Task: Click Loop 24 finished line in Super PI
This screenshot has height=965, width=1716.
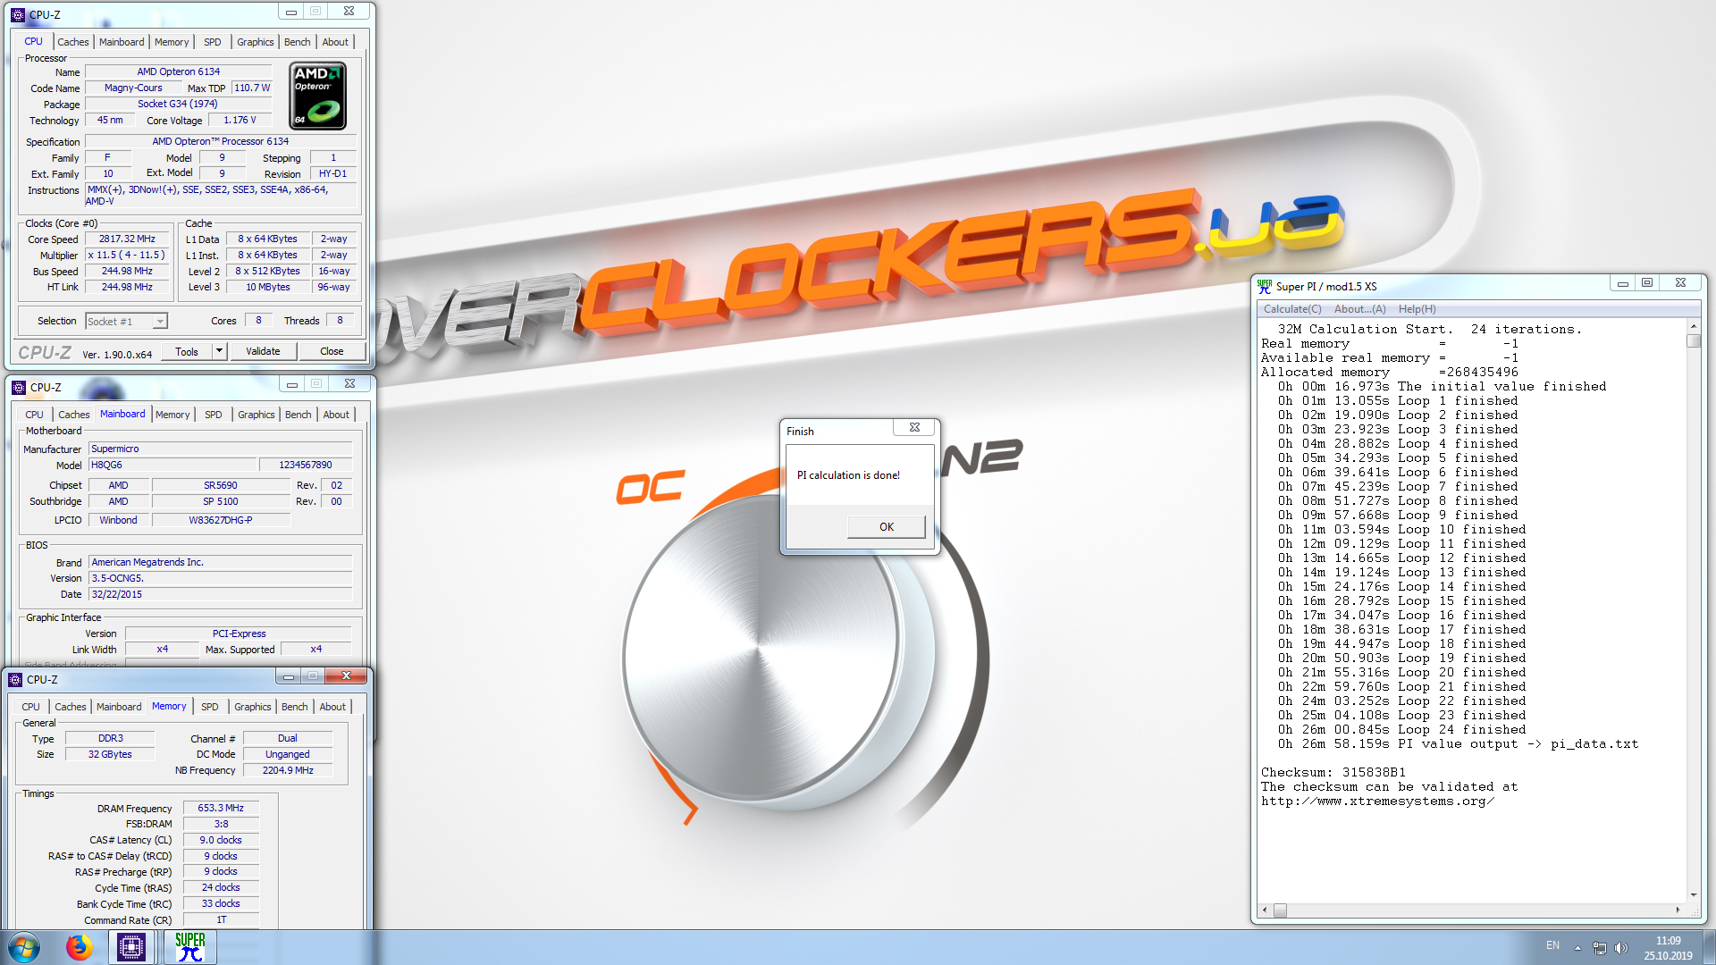Action: [x=1401, y=729]
